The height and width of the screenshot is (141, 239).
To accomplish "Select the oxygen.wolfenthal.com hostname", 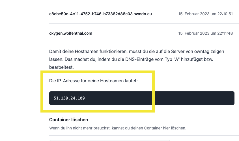I will 71,33.
